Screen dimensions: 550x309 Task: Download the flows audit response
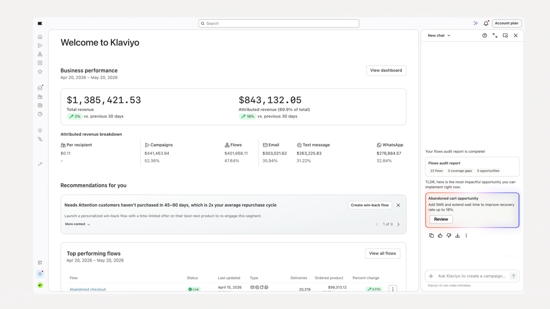[x=458, y=236]
